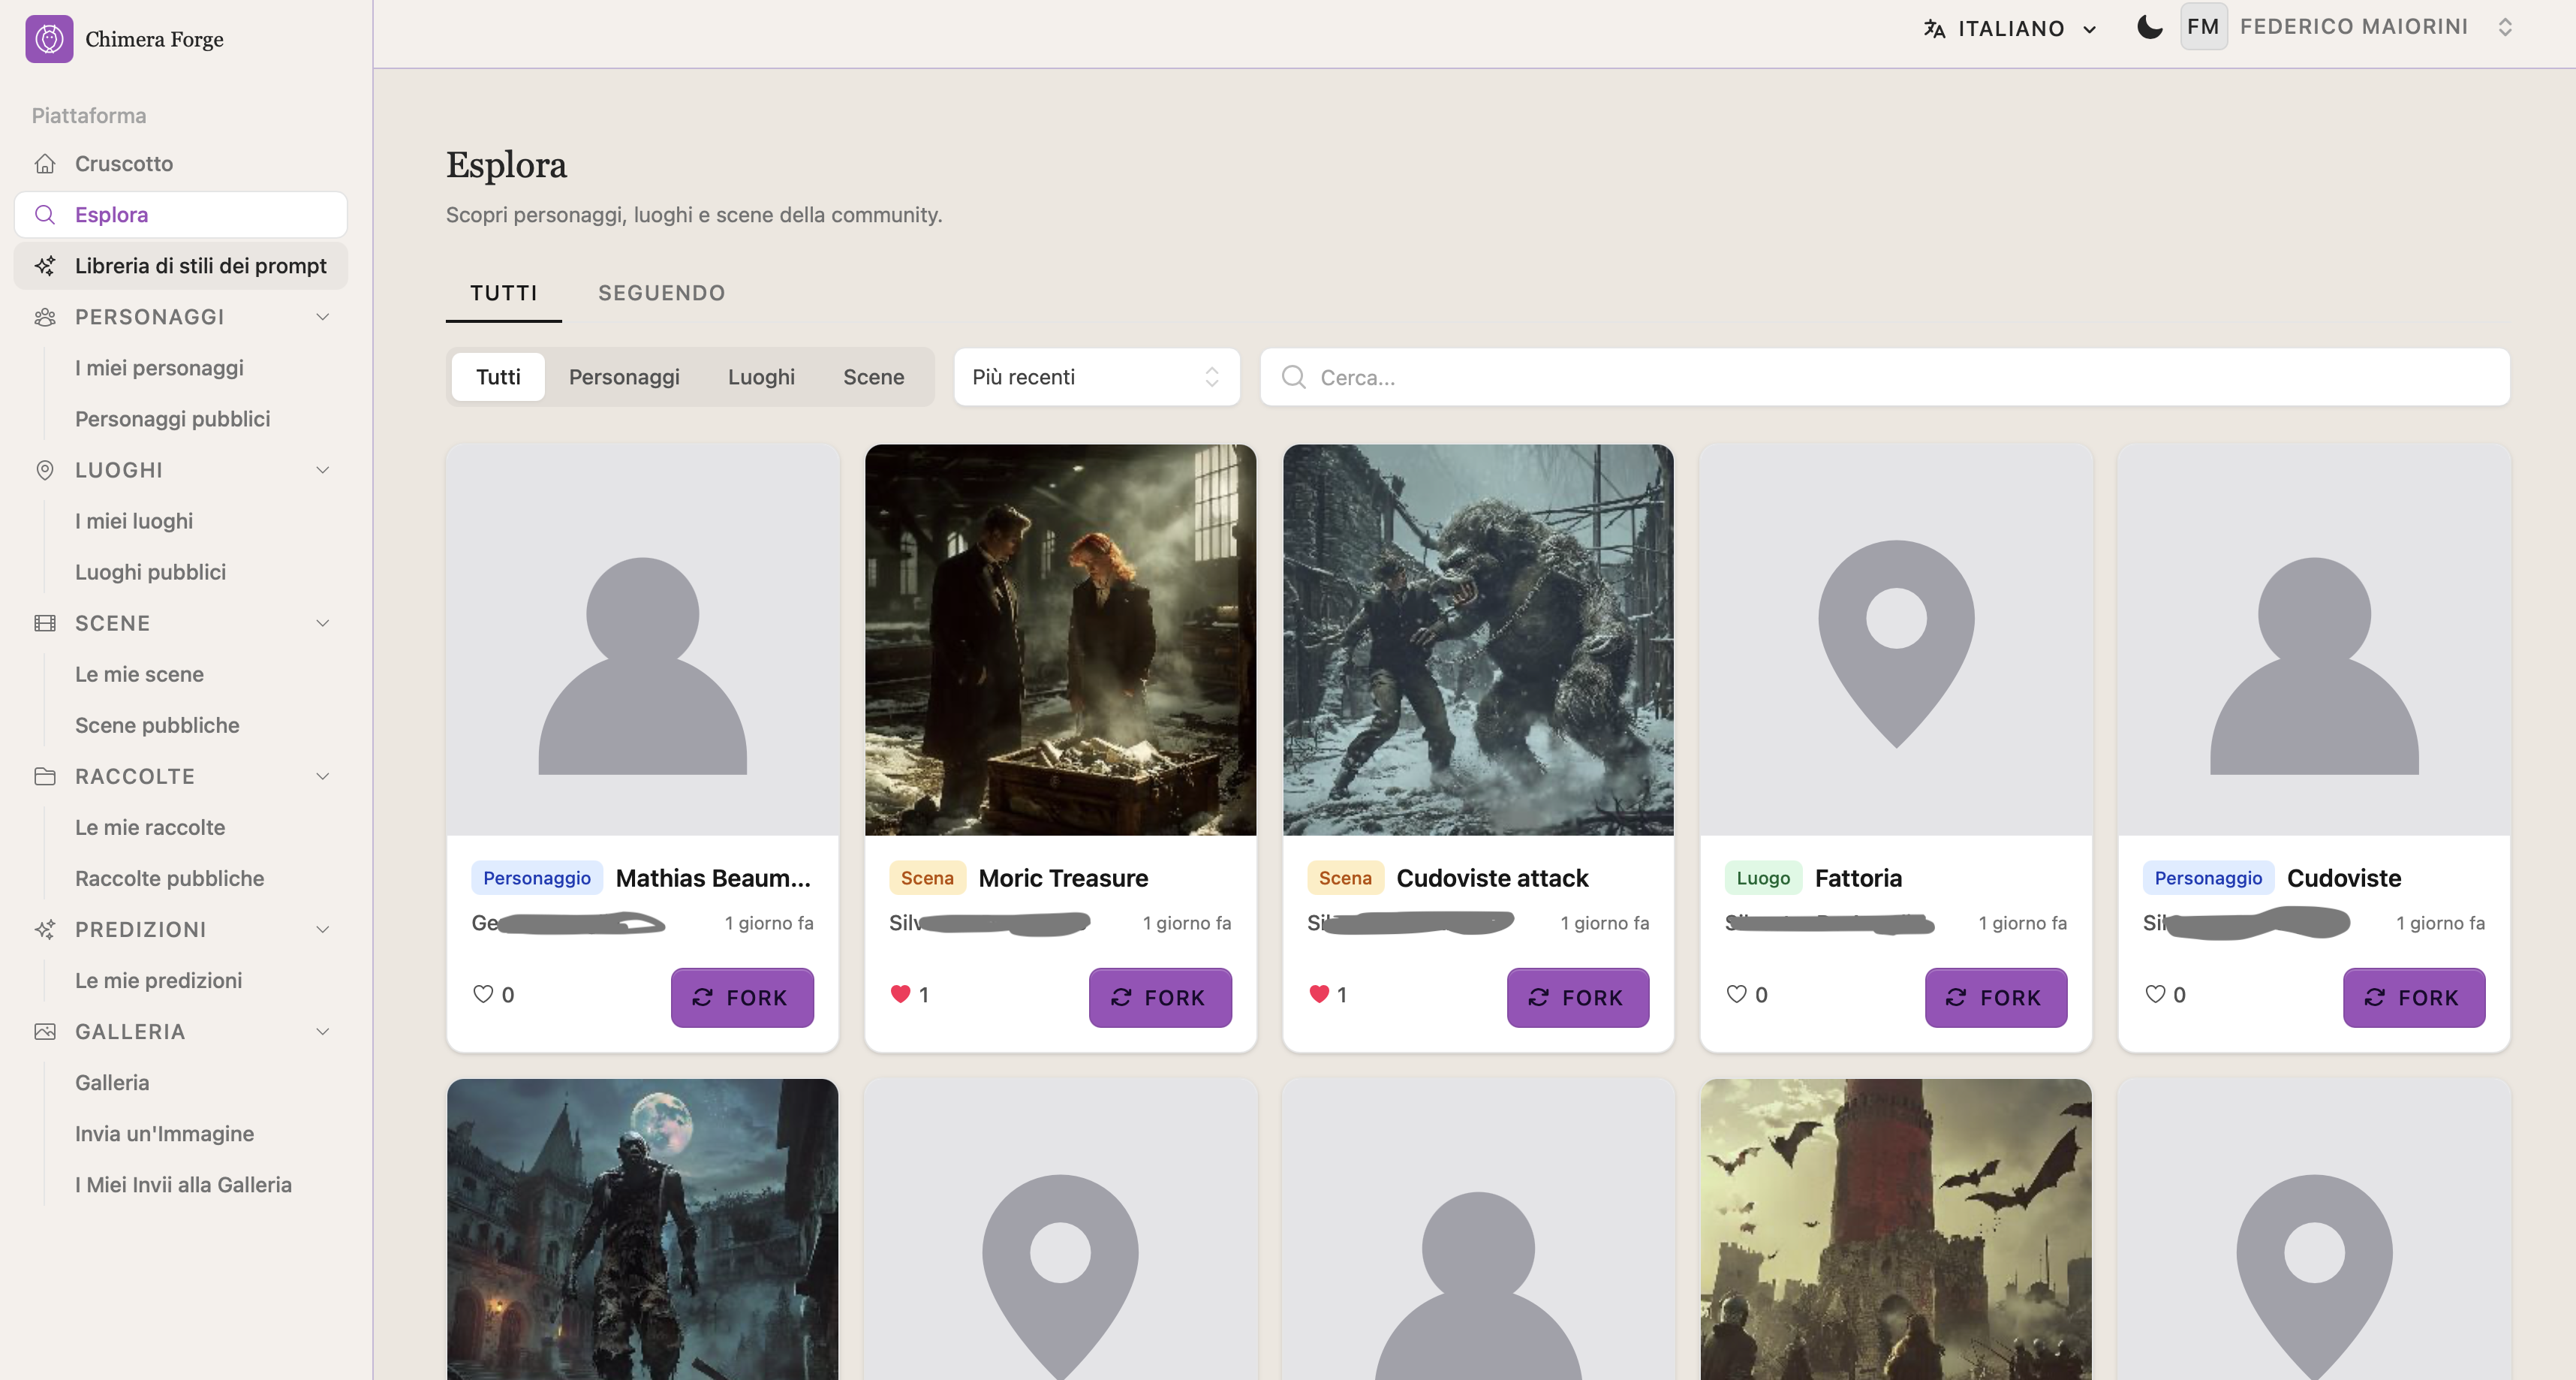Viewport: 2576px width, 1380px height.
Task: Open I Miei Invii alla Galleria
Action: pyautogui.click(x=183, y=1183)
